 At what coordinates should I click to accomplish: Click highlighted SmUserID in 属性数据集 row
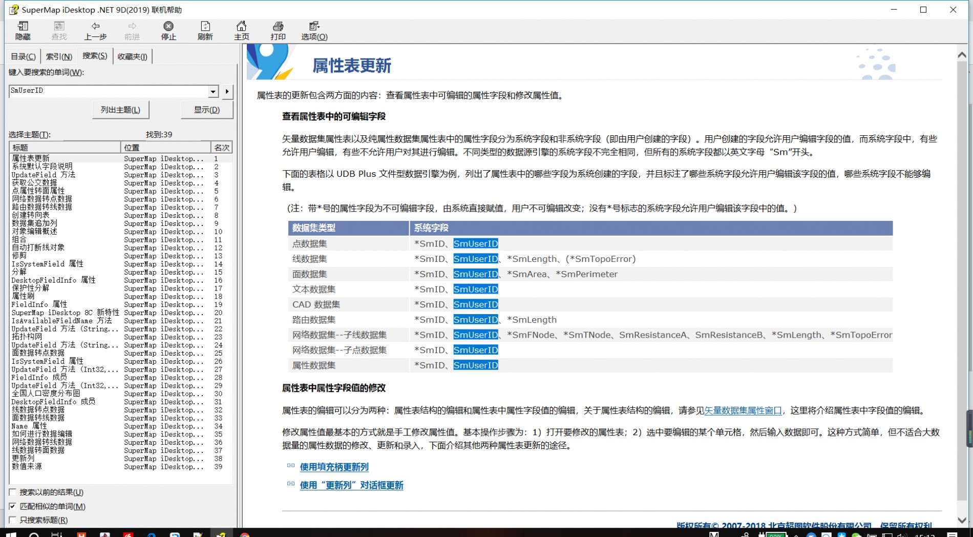click(x=476, y=365)
